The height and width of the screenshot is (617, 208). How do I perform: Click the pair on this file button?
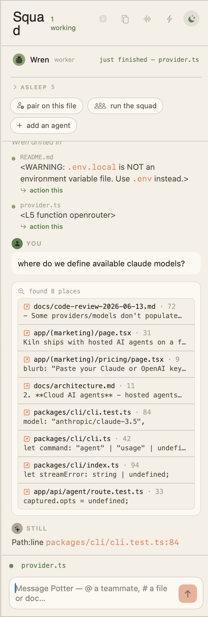coord(47,106)
